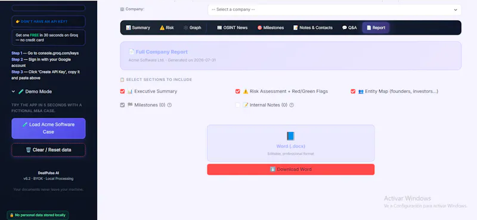Uncheck the Executive Summary checkbox
This screenshot has width=477, height=220.
point(122,92)
